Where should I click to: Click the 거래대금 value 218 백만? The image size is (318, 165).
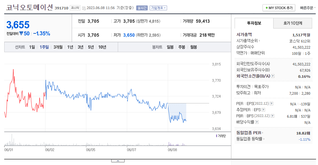pyautogui.click(x=207, y=35)
